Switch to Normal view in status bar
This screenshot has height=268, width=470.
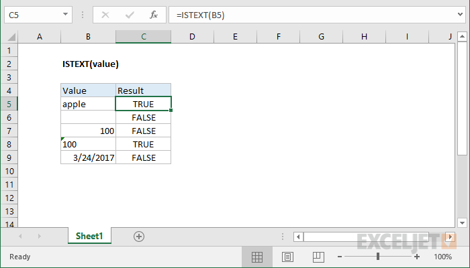(257, 257)
